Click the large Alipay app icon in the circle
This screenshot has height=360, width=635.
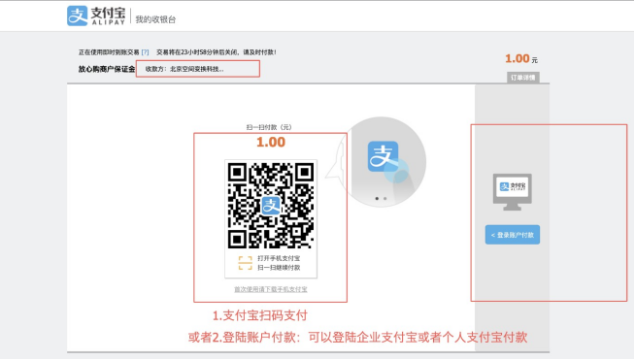coord(383,156)
